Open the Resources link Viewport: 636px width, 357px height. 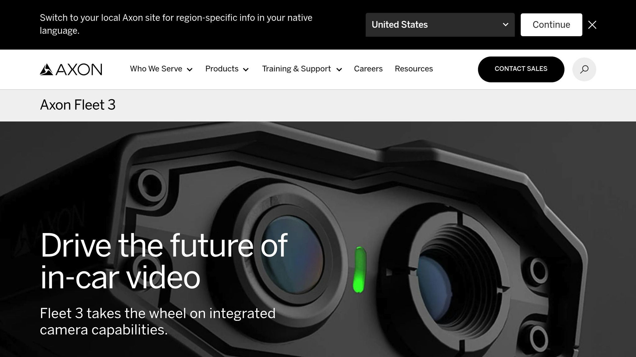pyautogui.click(x=414, y=69)
